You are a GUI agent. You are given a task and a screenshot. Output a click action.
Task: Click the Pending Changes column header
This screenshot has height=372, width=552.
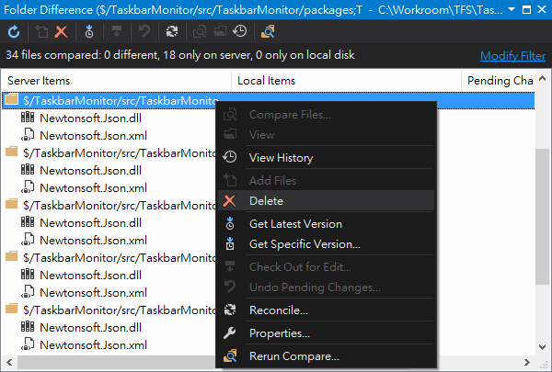click(x=499, y=81)
